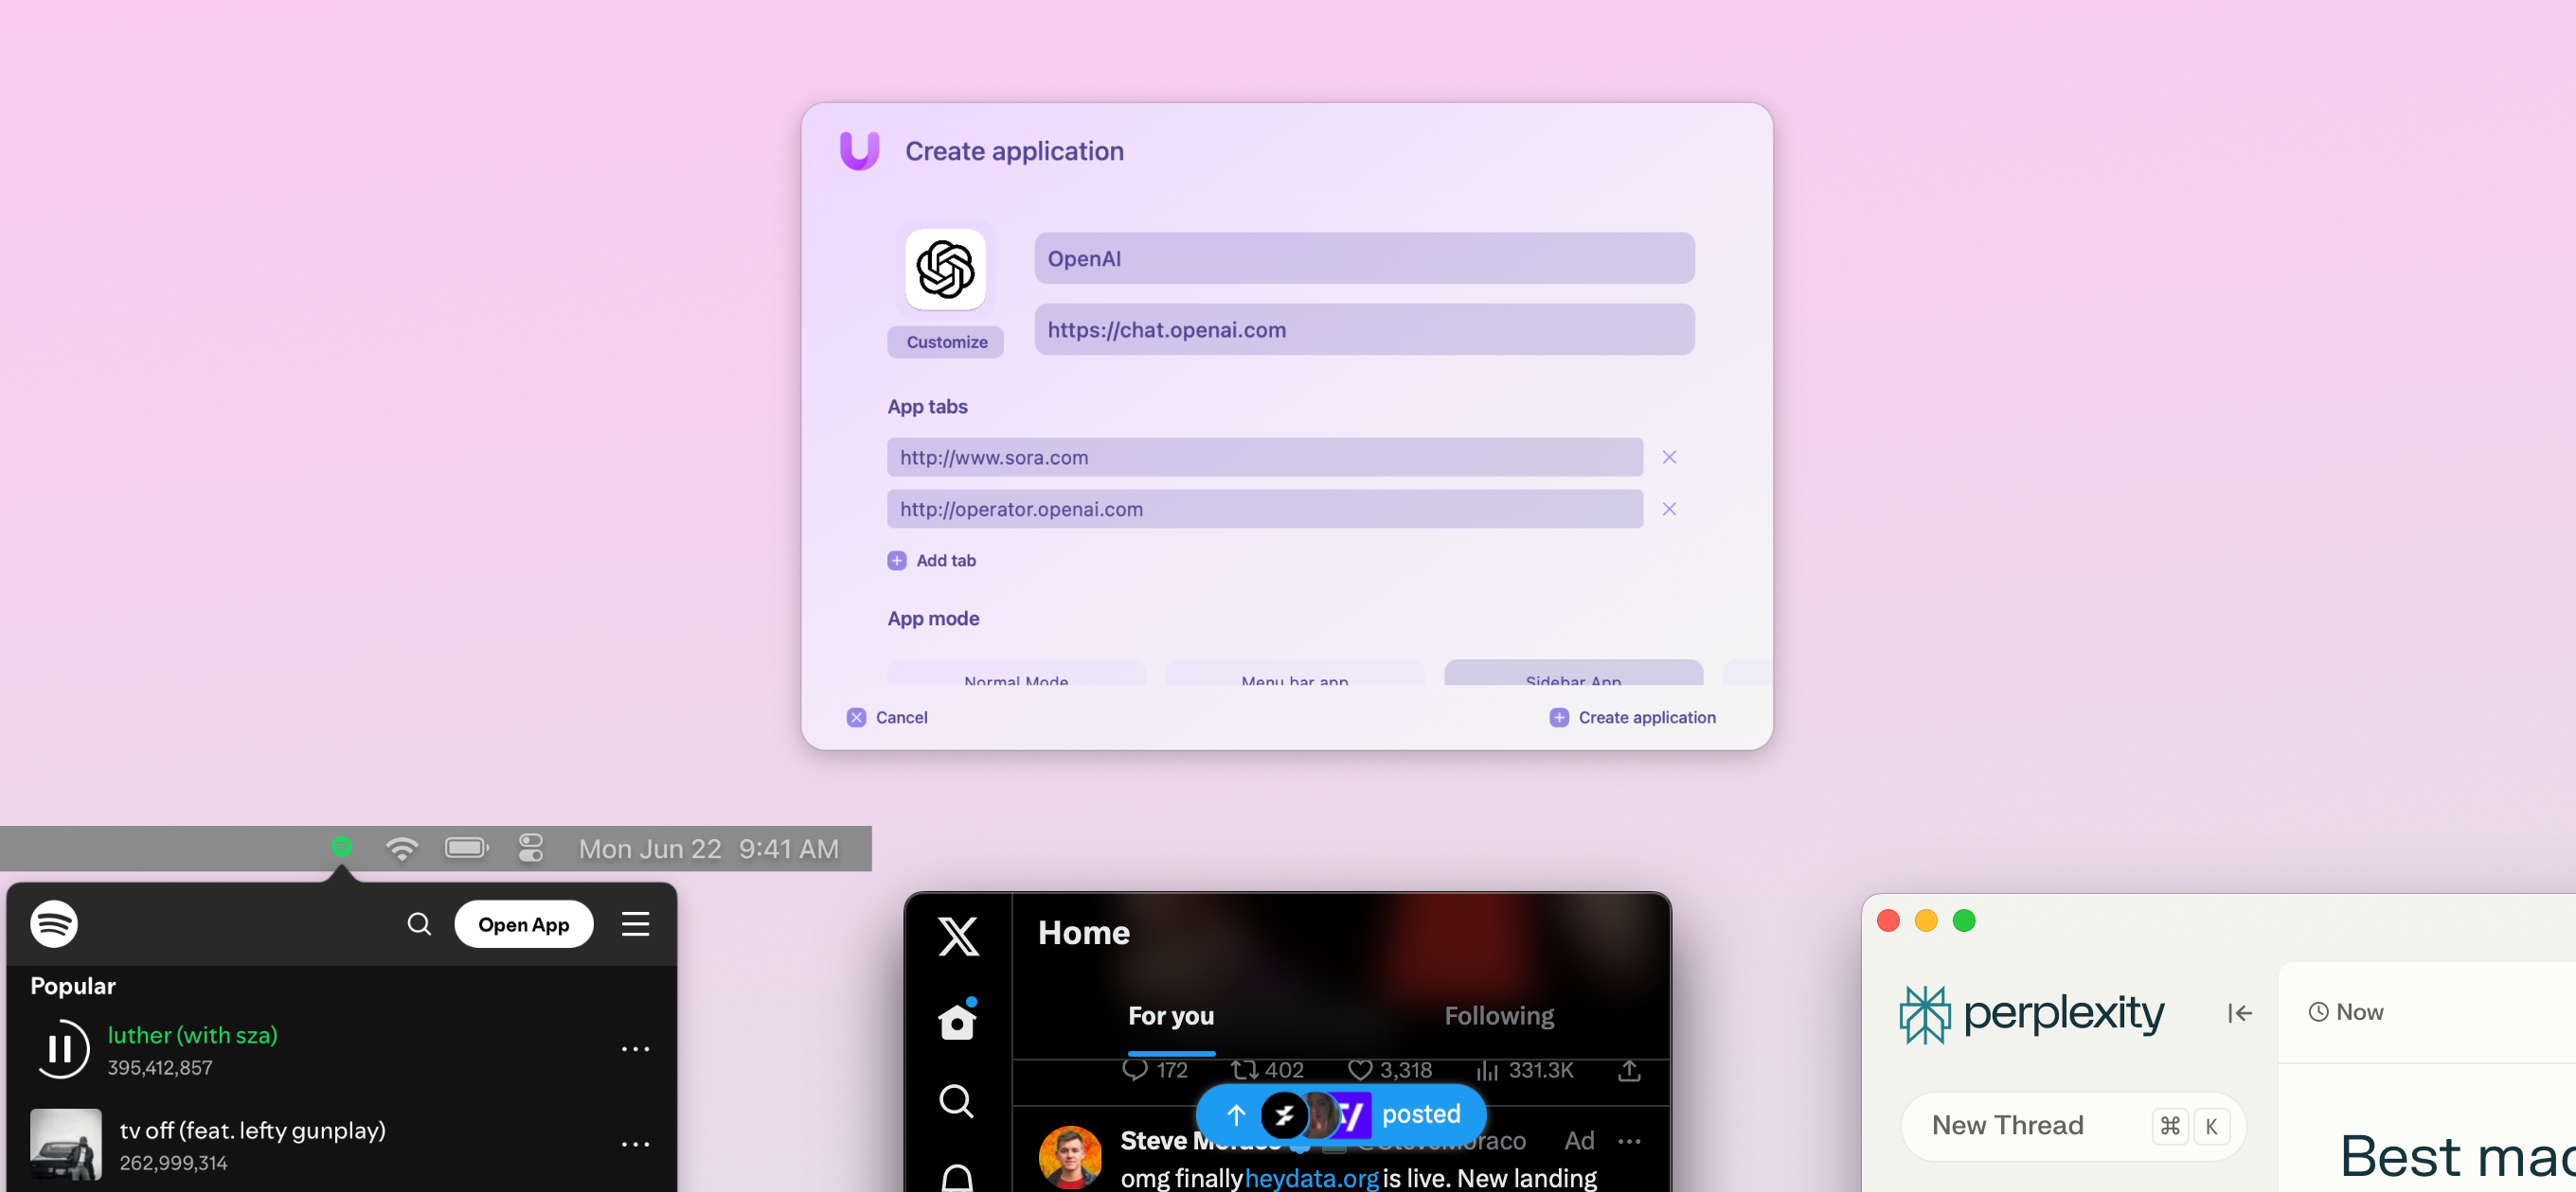Switch to For you tab
The image size is (2576, 1192).
[x=1171, y=1017]
